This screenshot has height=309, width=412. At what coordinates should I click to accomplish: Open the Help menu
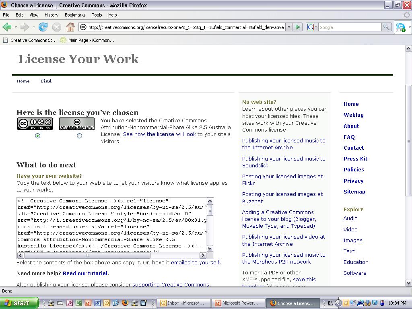click(113, 15)
